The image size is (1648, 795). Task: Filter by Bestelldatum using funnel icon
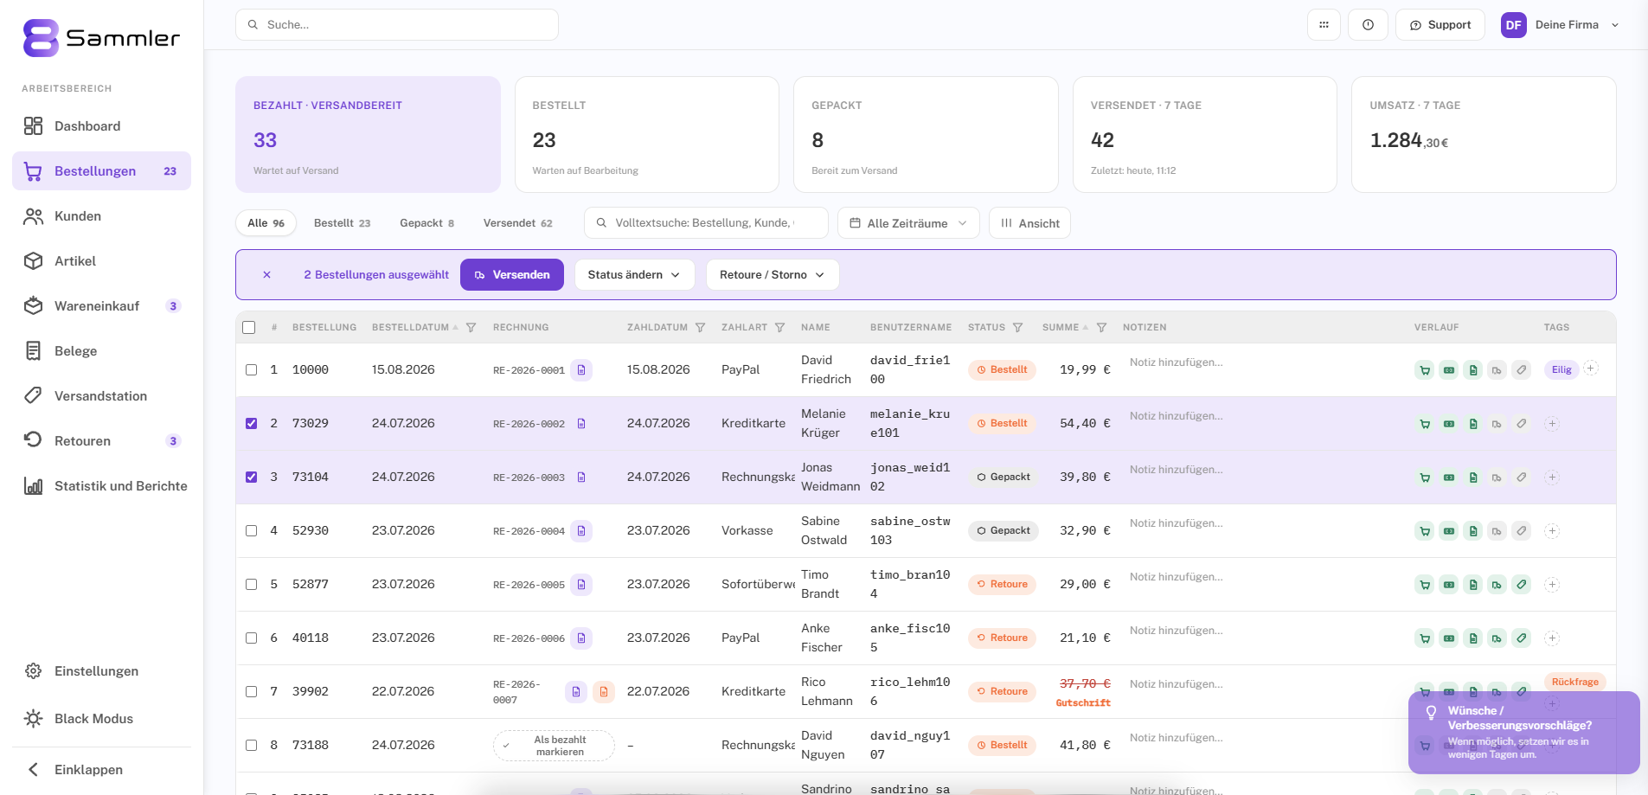click(471, 328)
